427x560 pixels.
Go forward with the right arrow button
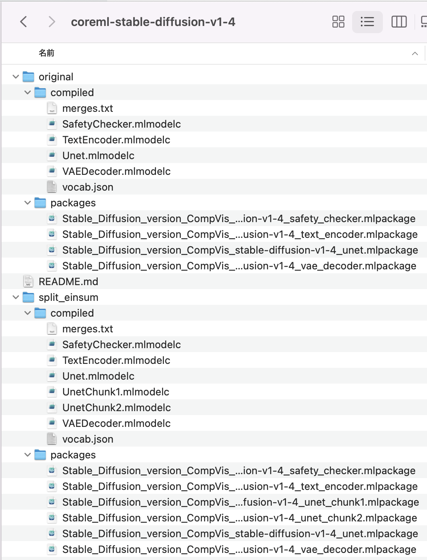click(x=52, y=22)
